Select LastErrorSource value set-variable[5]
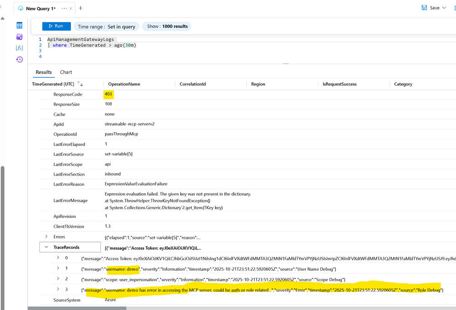This screenshot has height=310, width=456. pos(119,154)
